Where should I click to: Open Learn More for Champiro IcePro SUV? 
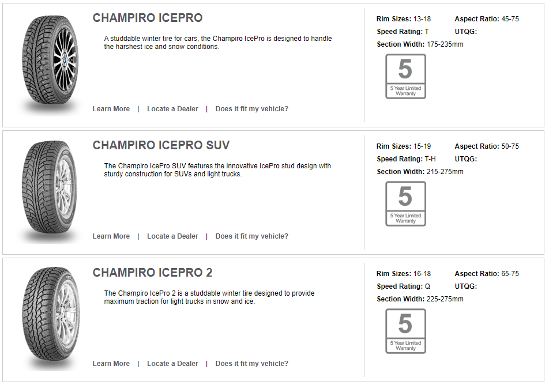tap(111, 236)
